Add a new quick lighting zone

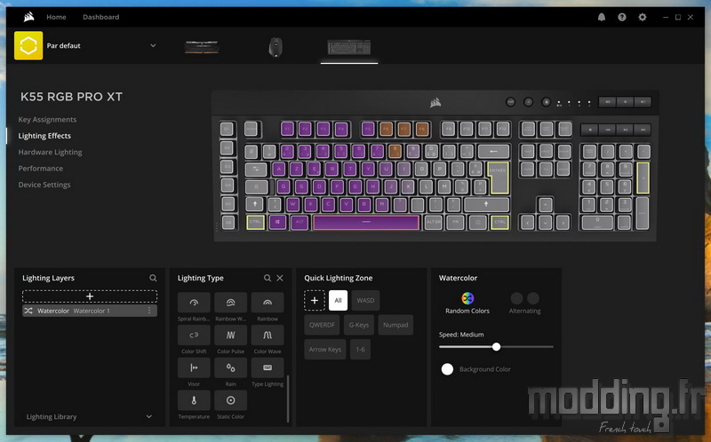pos(315,300)
